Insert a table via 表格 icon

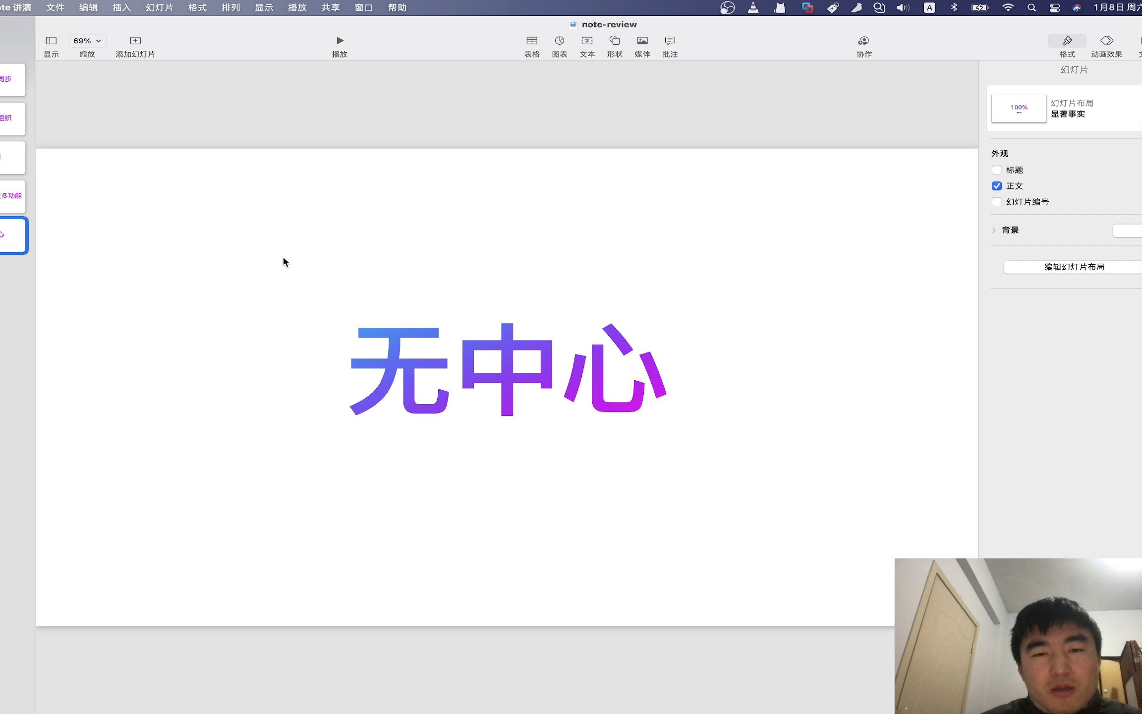point(532,41)
